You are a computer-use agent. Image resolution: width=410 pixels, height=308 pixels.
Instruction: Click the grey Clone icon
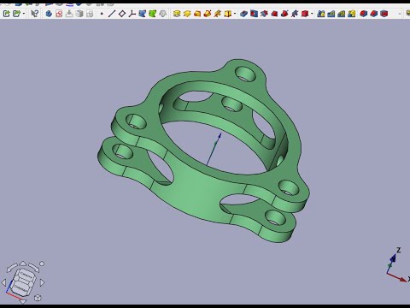pyautogui.click(x=162, y=14)
